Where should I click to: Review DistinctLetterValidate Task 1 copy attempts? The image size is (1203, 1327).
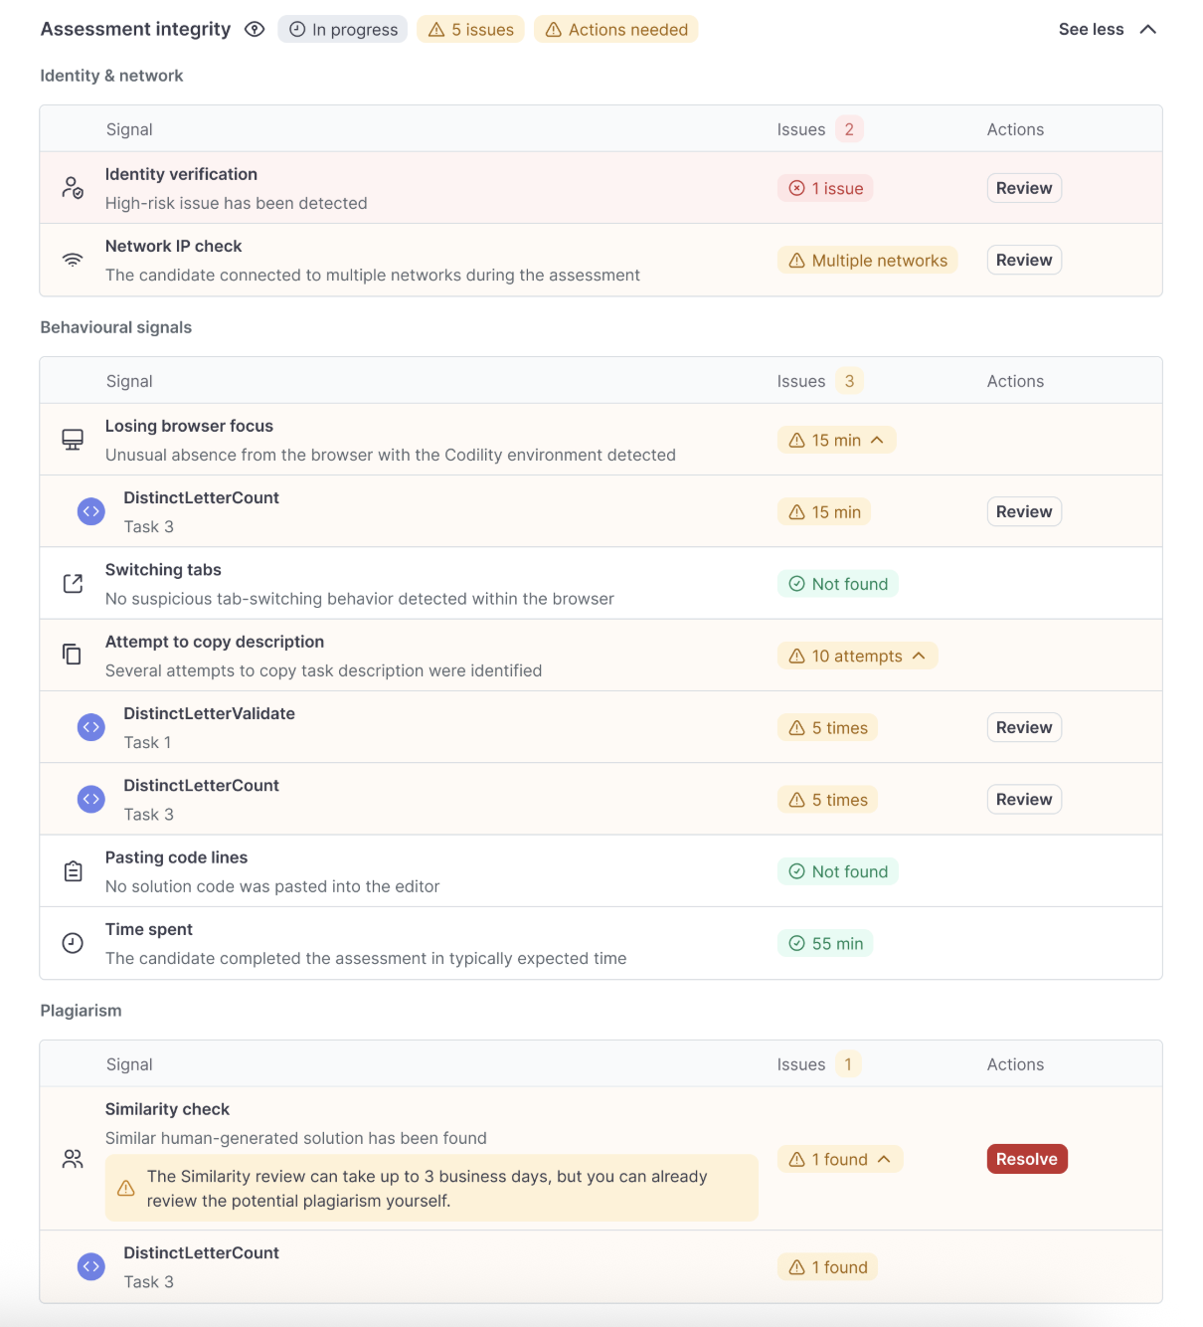click(x=1023, y=727)
